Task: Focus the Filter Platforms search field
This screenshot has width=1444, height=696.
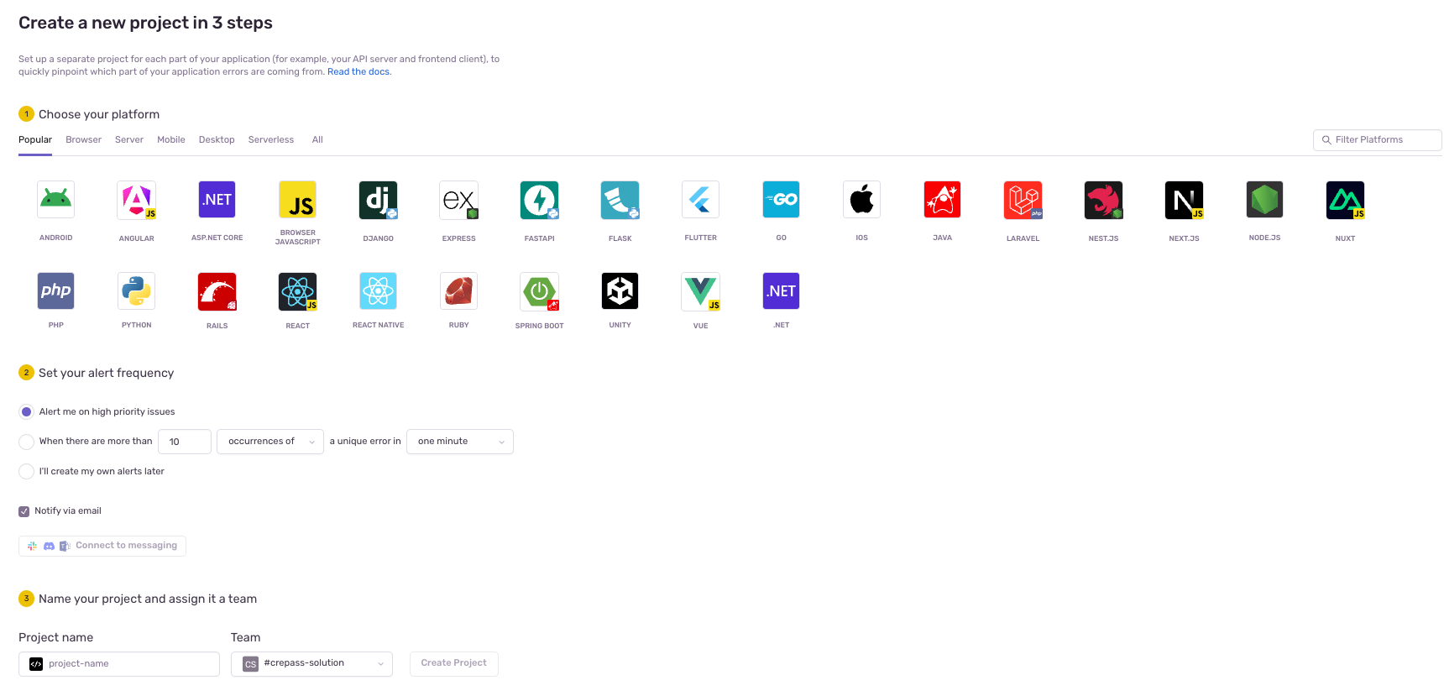Action: pos(1377,140)
